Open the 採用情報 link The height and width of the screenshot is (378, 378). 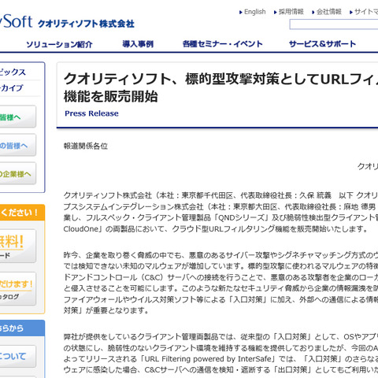point(291,12)
